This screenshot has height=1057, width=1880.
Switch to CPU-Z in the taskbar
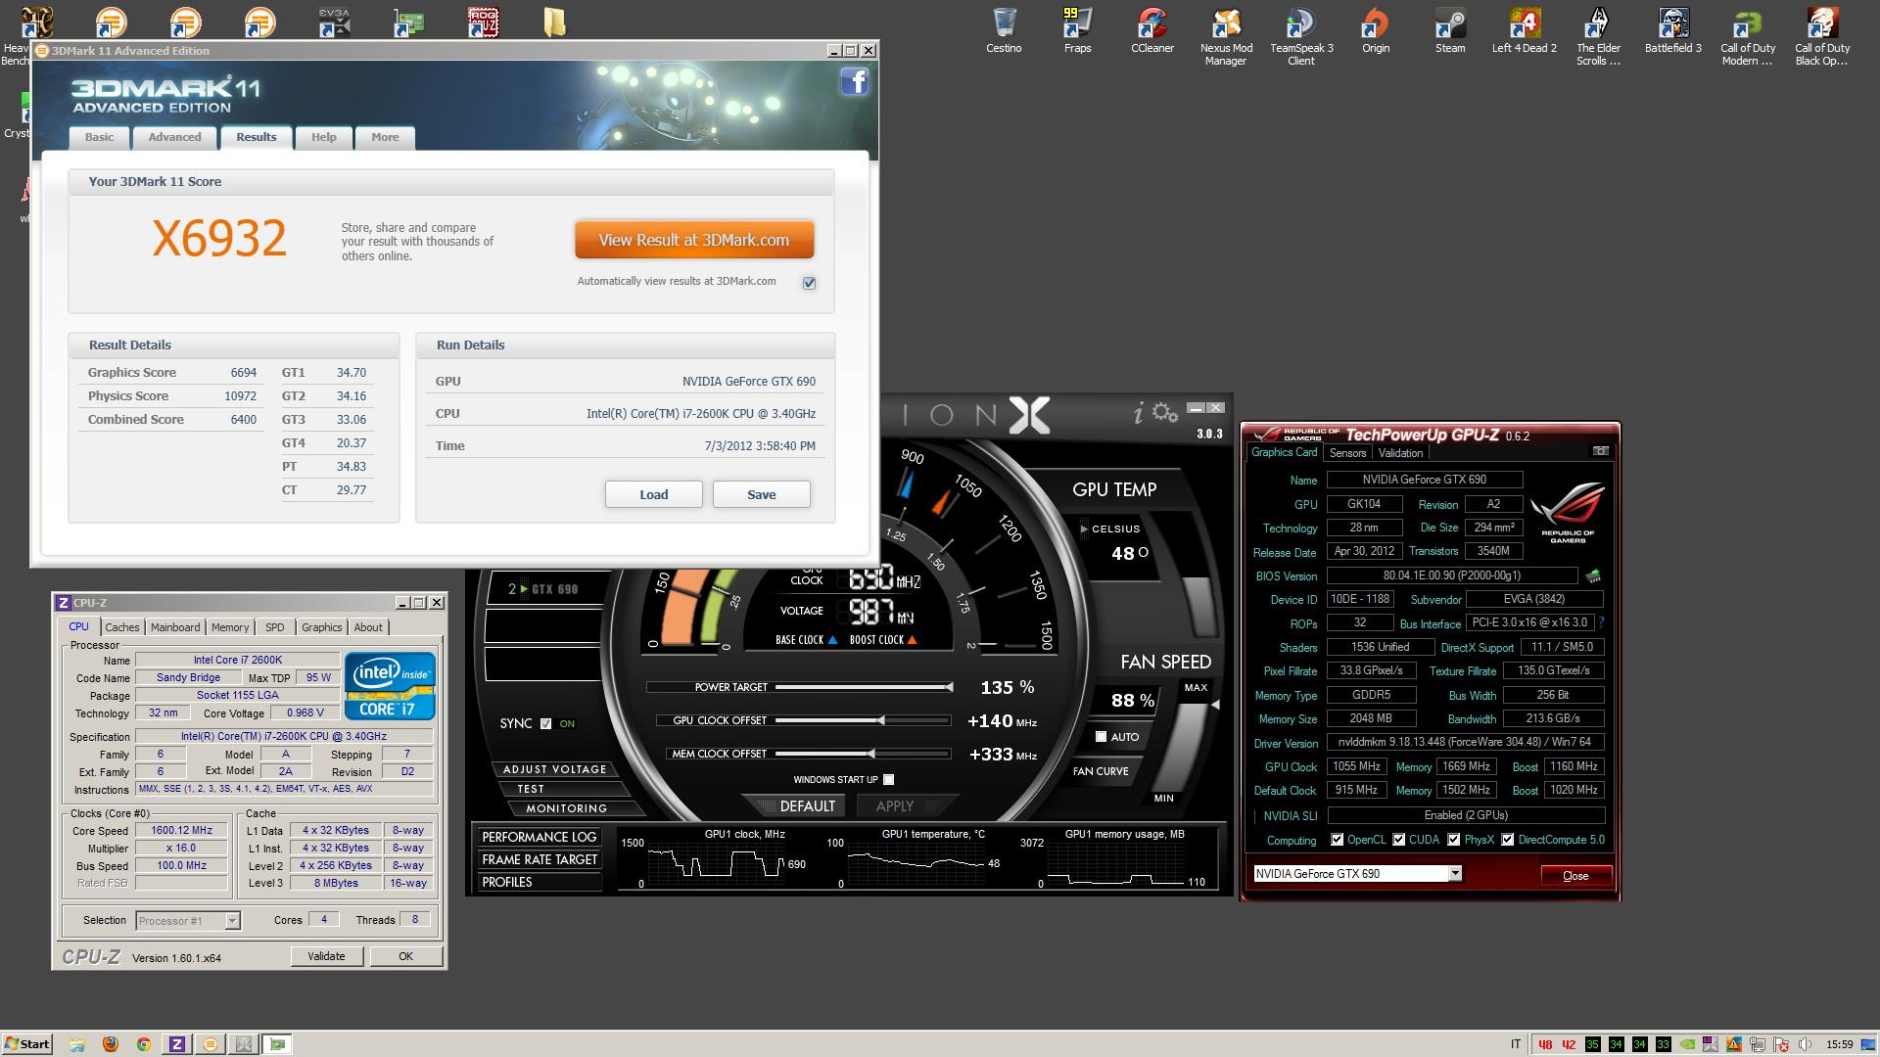pos(176,1044)
